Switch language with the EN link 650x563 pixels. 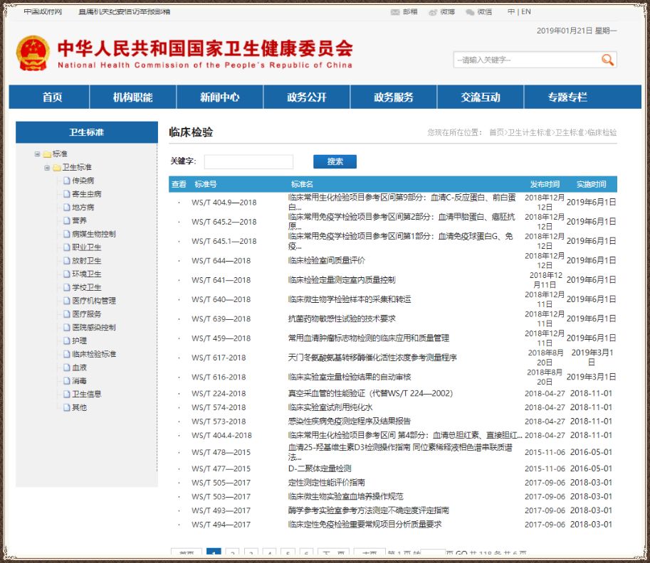[525, 12]
